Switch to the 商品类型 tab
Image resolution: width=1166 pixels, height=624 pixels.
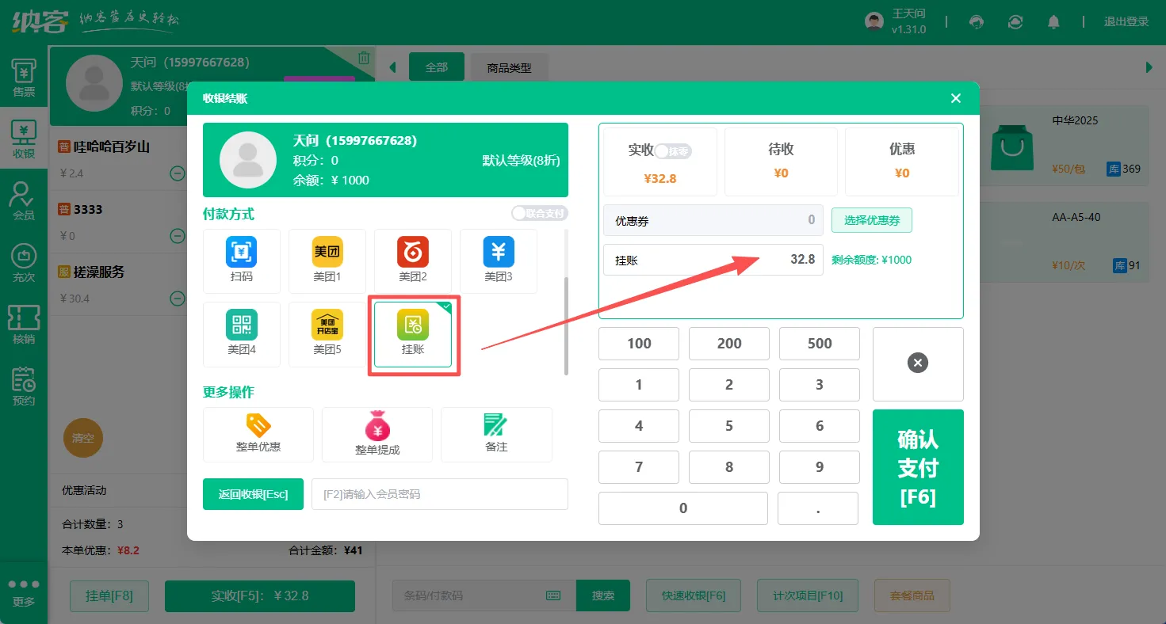pyautogui.click(x=509, y=68)
